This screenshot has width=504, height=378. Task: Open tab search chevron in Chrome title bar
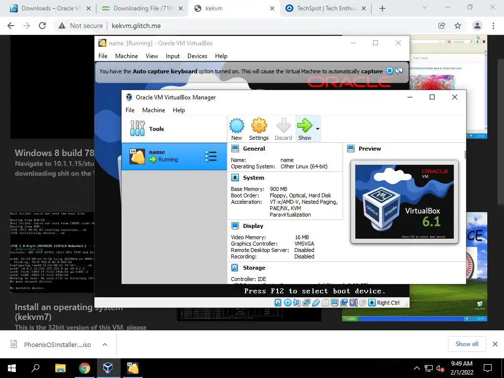(x=425, y=7)
